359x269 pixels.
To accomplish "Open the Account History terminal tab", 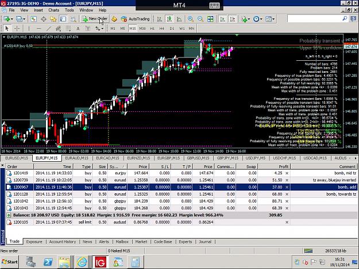I will tap(62, 241).
